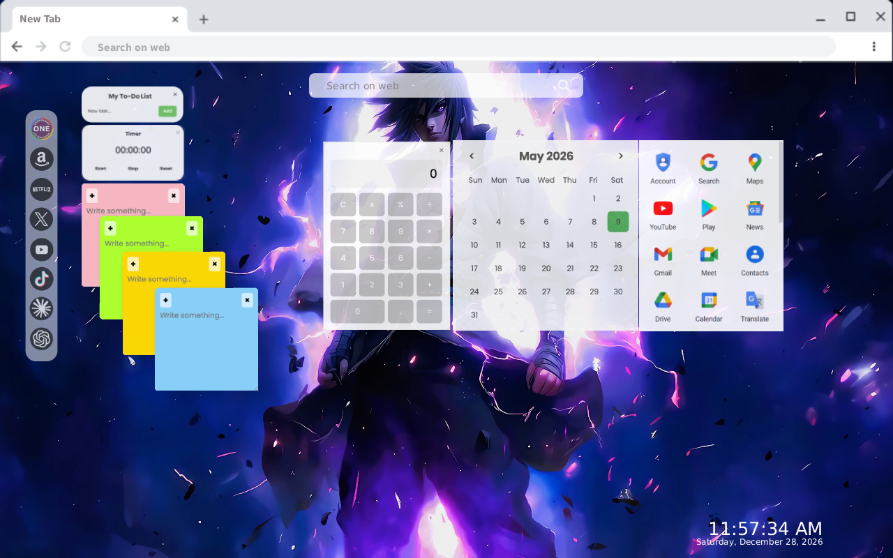The height and width of the screenshot is (558, 893).
Task: Go to next month in calendar
Action: [621, 156]
